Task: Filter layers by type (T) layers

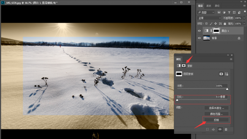Action: pyautogui.click(x=229, y=12)
